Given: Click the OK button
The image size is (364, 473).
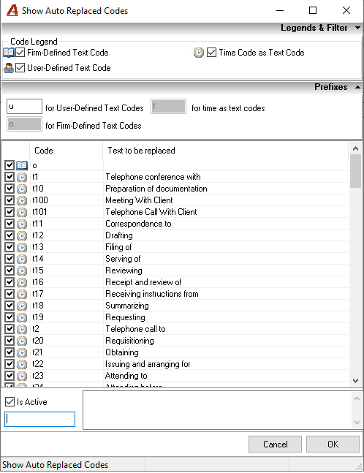Looking at the screenshot, I should (x=333, y=444).
